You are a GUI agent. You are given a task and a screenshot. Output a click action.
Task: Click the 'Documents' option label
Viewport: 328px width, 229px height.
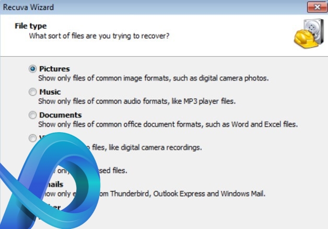point(61,115)
